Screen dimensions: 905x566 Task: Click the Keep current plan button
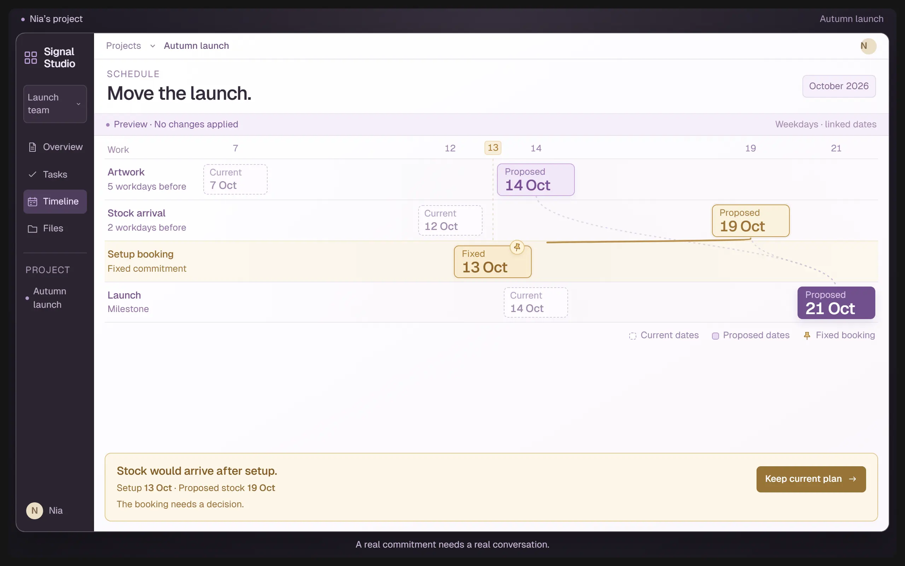coord(811,479)
